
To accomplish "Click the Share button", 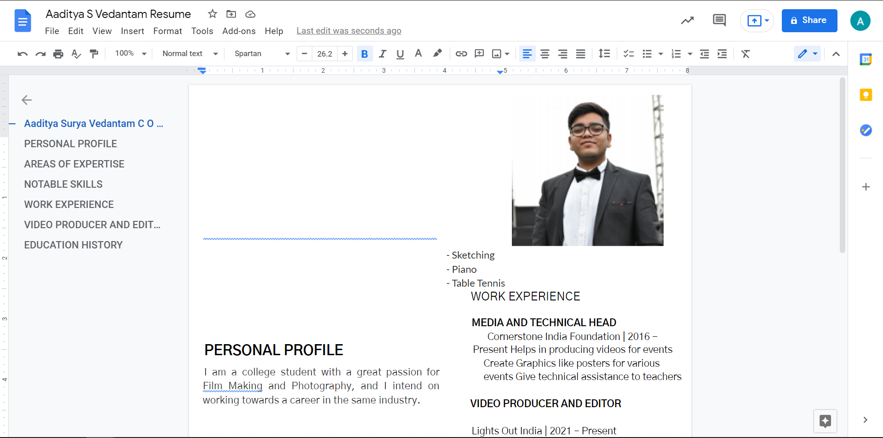I will click(x=809, y=20).
